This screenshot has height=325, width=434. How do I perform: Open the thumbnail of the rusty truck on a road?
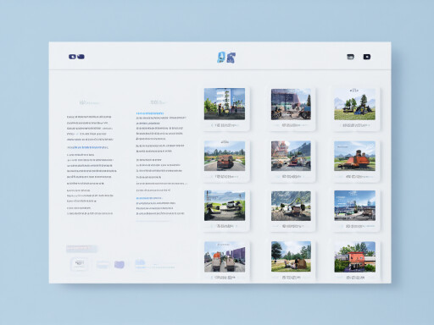[x=225, y=156]
